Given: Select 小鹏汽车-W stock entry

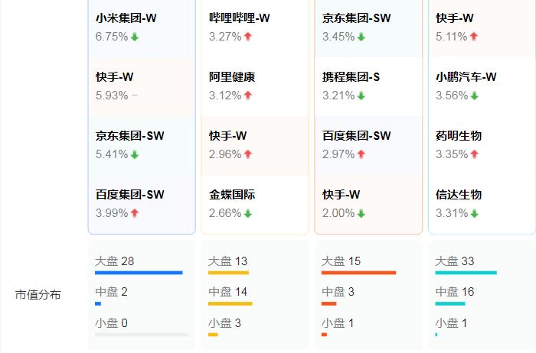Looking at the screenshot, I should 466,77.
